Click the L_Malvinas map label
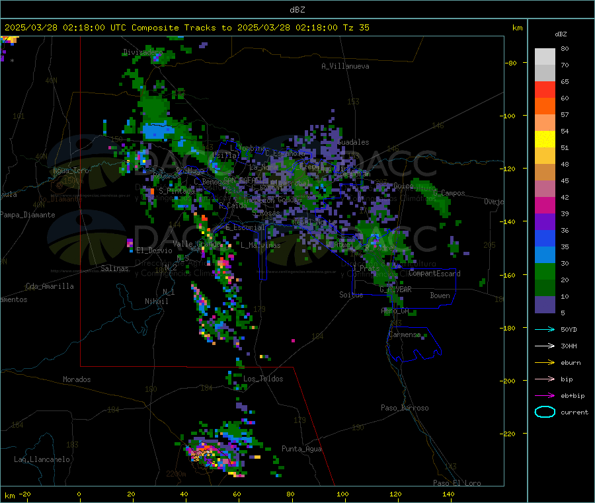 pyautogui.click(x=260, y=245)
